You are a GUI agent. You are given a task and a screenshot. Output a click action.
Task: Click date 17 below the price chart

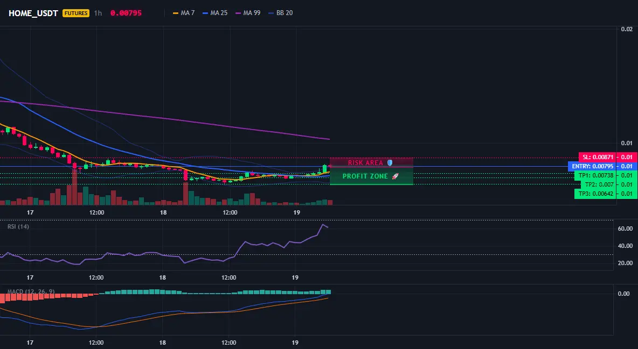(x=30, y=212)
